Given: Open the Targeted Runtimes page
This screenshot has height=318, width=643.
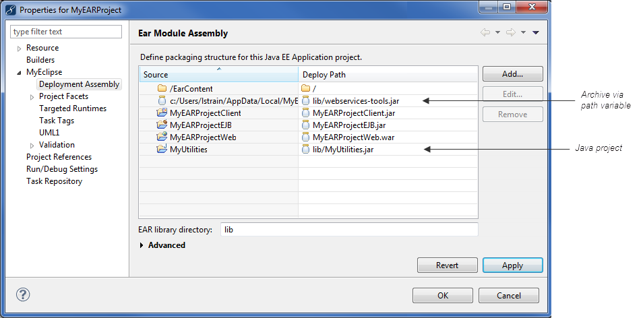Looking at the screenshot, I should [x=72, y=108].
